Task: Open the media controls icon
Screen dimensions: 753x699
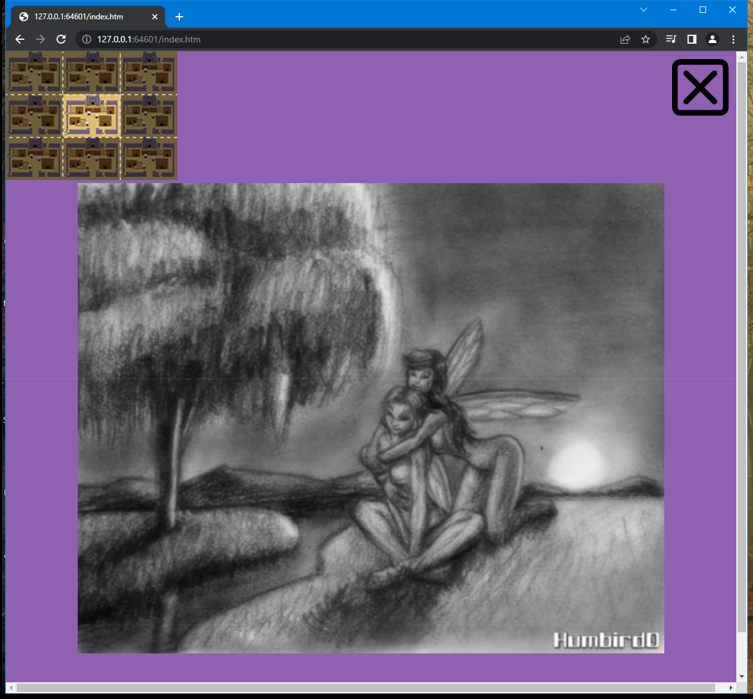Action: (x=671, y=39)
